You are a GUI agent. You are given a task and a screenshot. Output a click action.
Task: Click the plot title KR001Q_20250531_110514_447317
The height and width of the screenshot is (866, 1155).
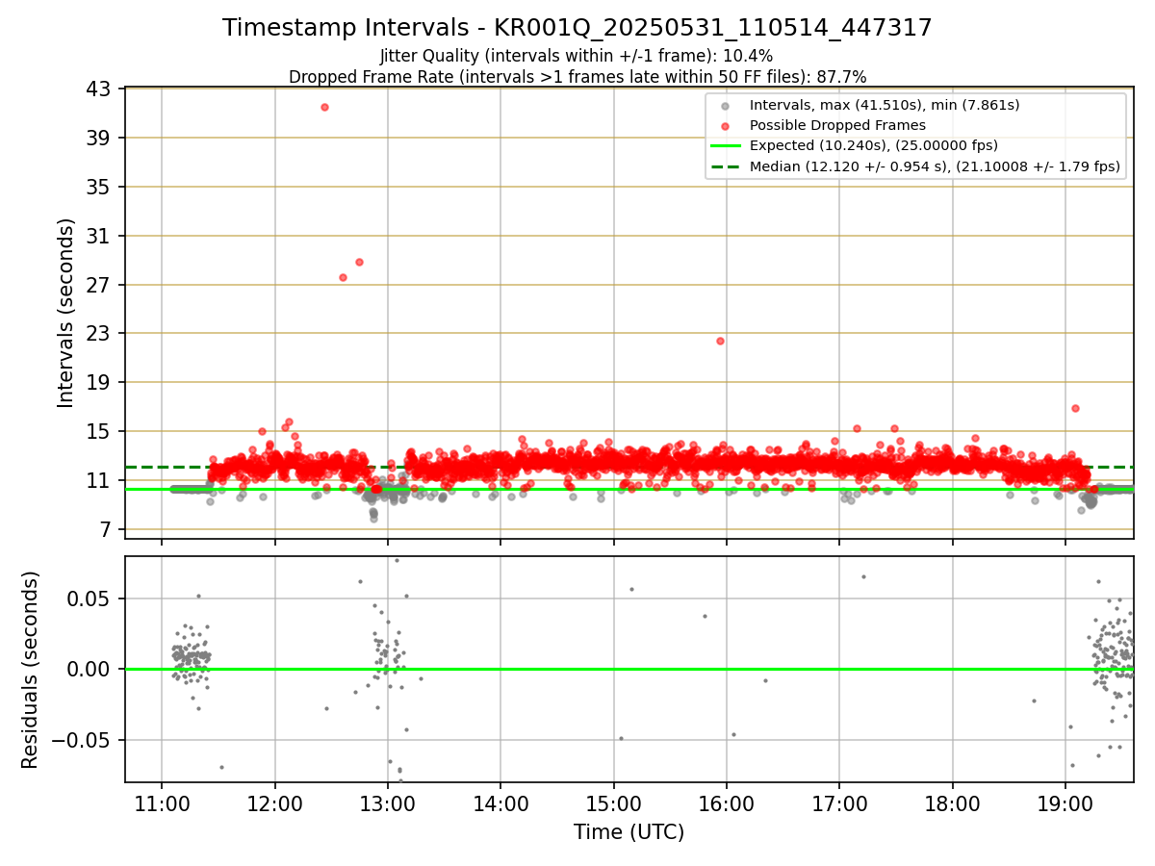pyautogui.click(x=577, y=28)
